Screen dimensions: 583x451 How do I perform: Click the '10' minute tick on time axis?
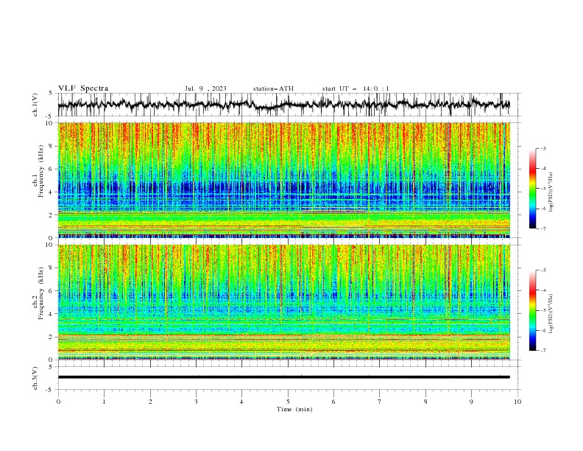pyautogui.click(x=517, y=402)
